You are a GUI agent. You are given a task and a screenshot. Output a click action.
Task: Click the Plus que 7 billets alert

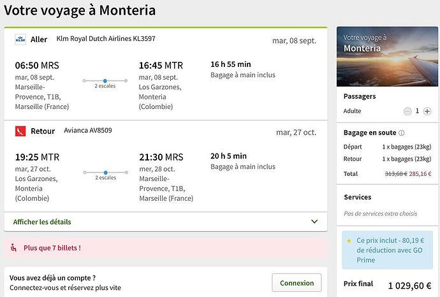[166, 248]
